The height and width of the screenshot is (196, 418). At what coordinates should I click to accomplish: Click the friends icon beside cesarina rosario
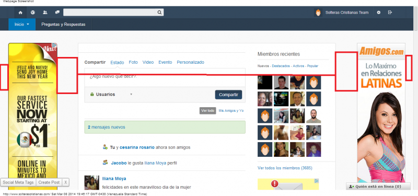click(106, 147)
